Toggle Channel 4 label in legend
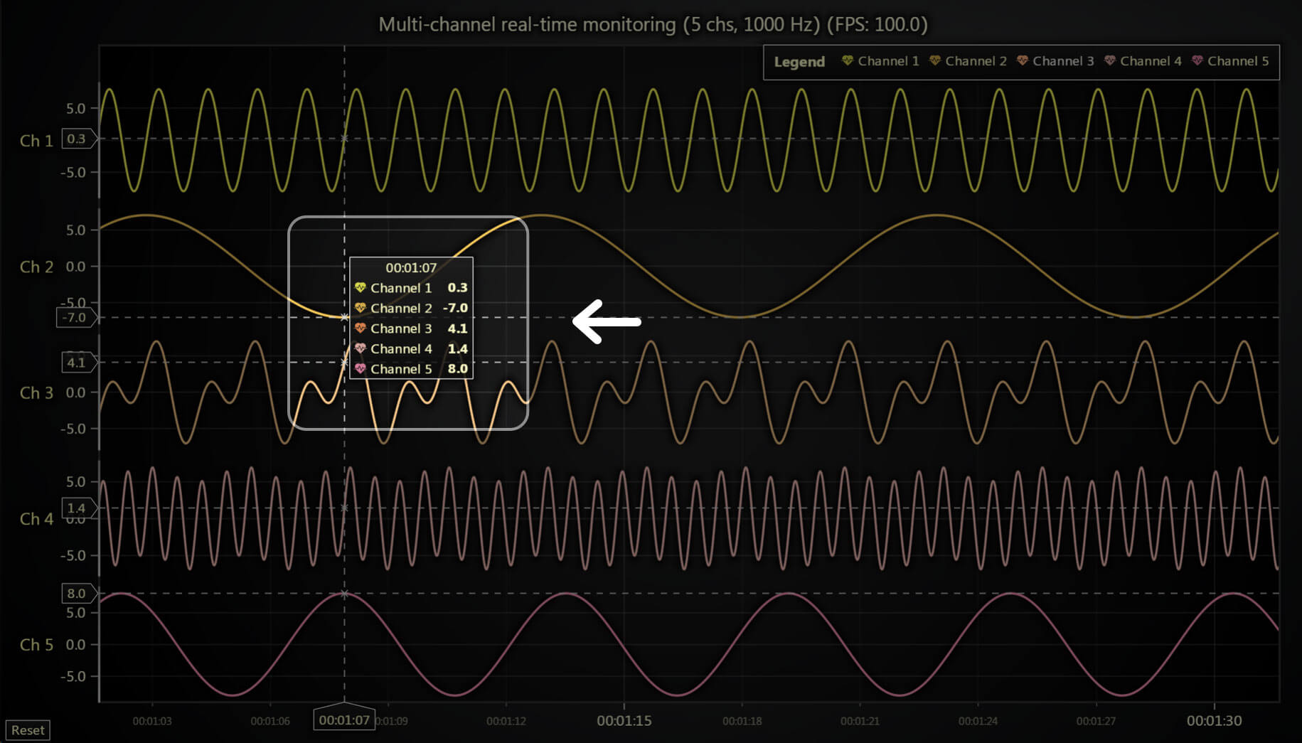The width and height of the screenshot is (1302, 743). (x=1151, y=61)
